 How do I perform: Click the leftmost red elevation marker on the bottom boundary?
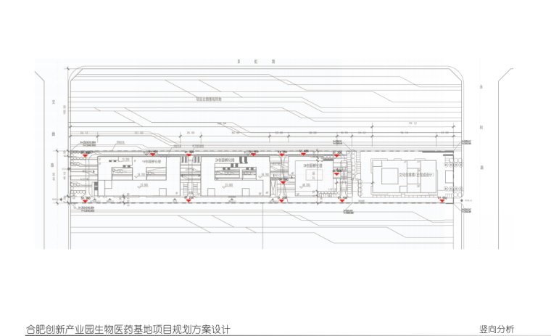pyautogui.click(x=86, y=200)
